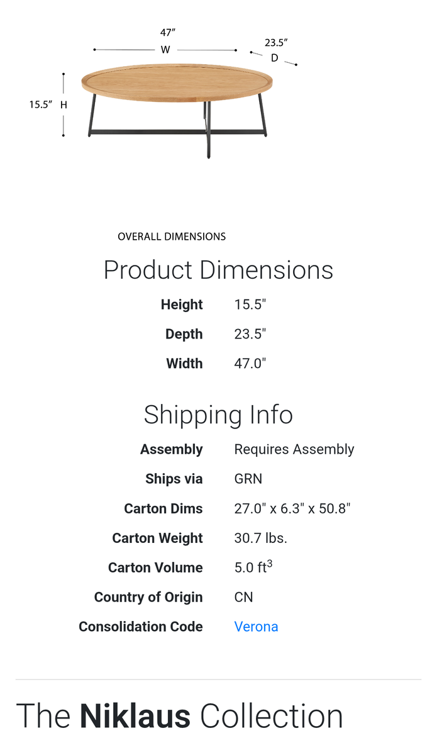Screen dimensions: 437x755
Task: Click the Requires Assembly text
Action: point(294,449)
